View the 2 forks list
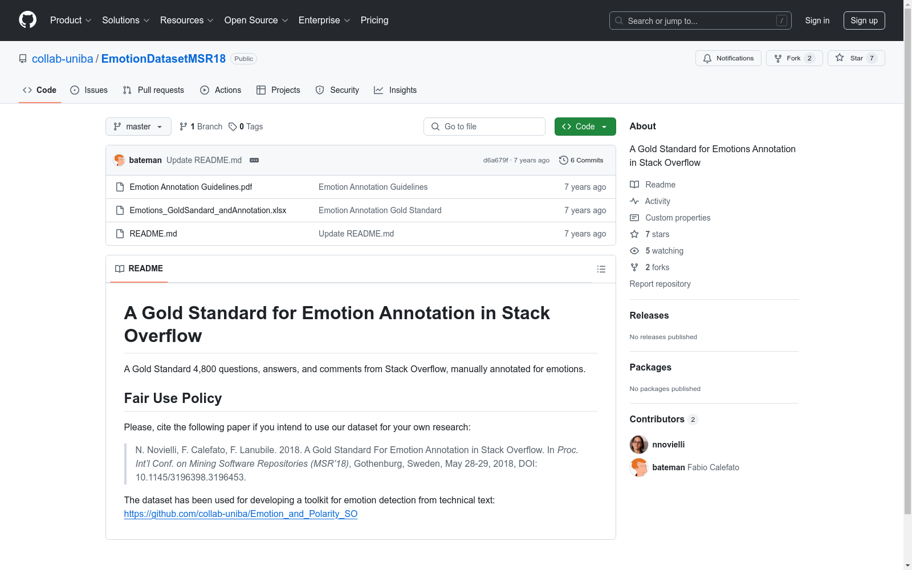The height and width of the screenshot is (570, 912). [650, 267]
